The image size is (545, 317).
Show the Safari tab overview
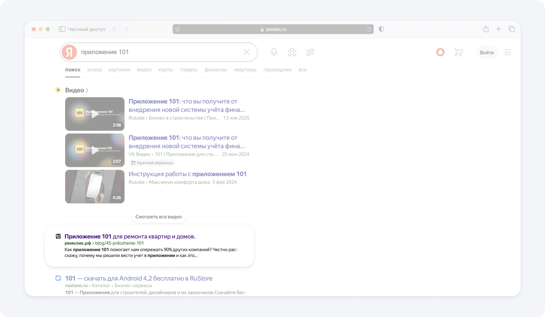[x=512, y=29]
